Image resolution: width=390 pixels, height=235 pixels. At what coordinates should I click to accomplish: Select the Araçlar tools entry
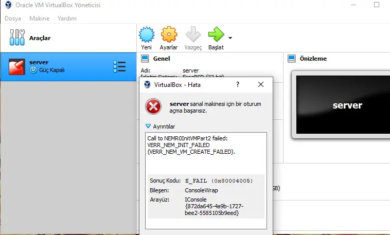click(x=68, y=38)
